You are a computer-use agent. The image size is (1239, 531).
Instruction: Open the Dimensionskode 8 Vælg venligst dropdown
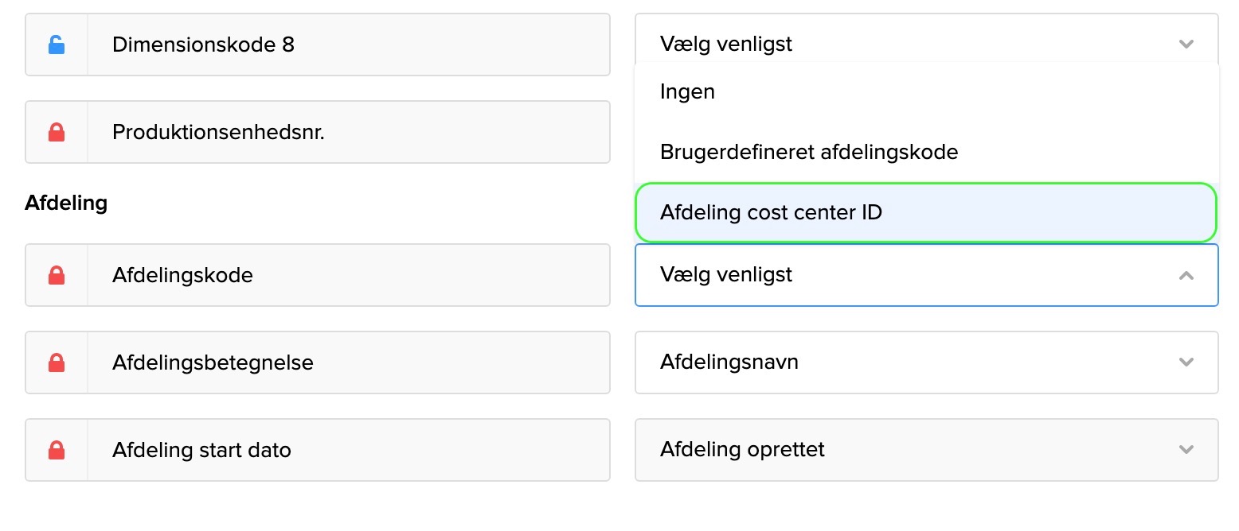point(925,45)
